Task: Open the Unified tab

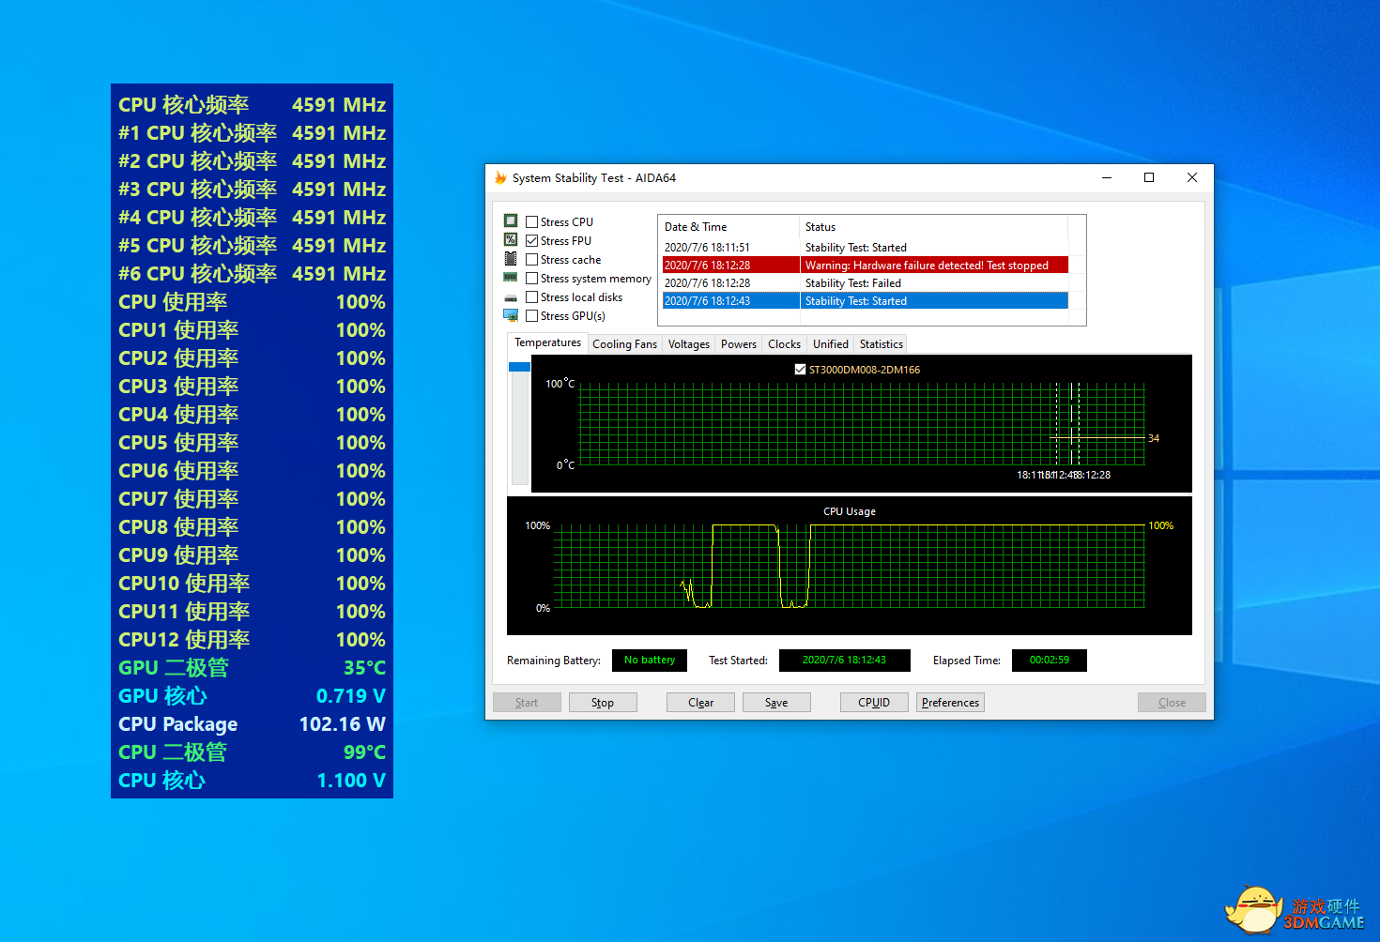Action: [x=831, y=344]
